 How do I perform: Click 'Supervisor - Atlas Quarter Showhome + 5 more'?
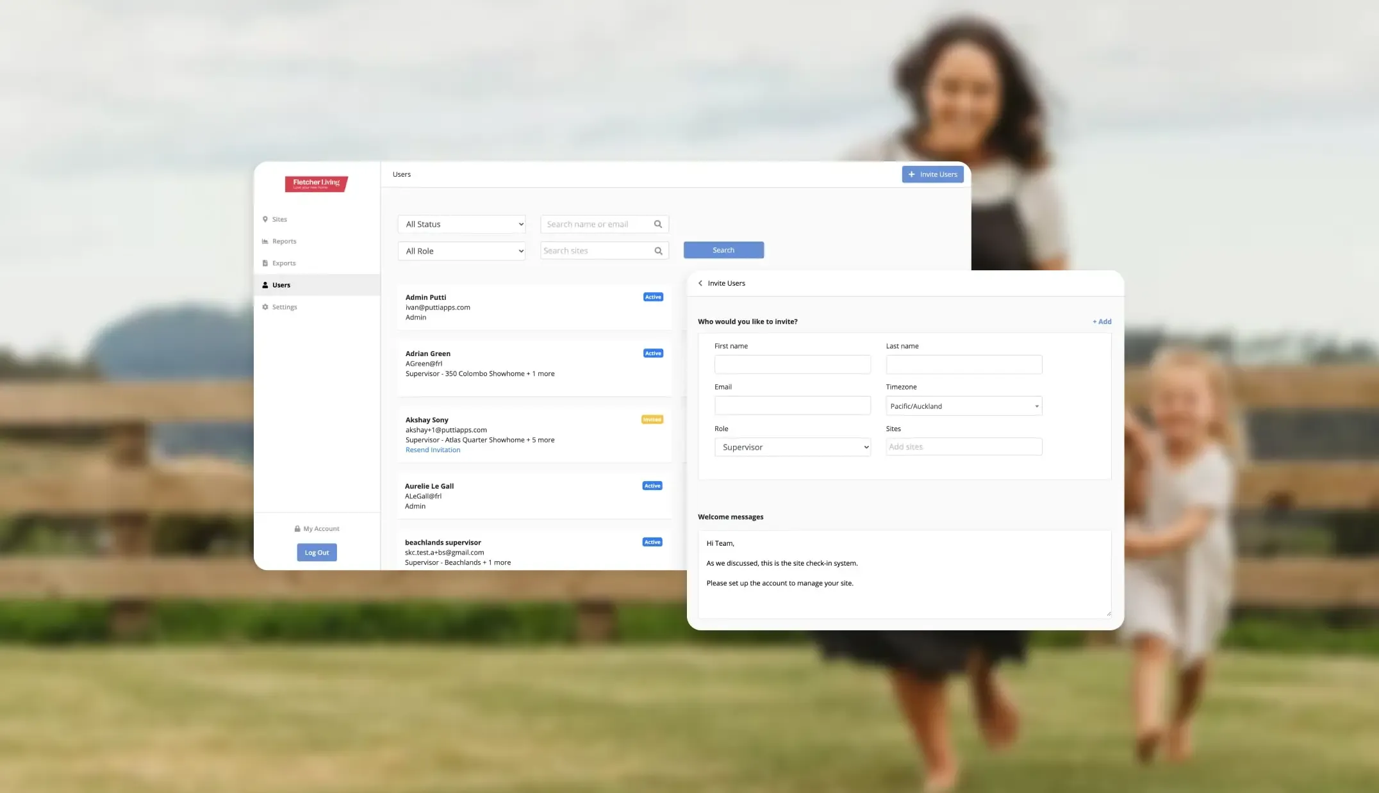(480, 440)
